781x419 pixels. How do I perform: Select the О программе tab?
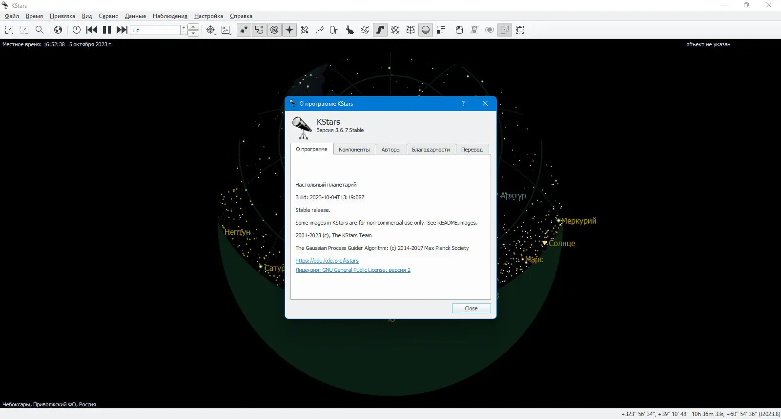pos(312,149)
